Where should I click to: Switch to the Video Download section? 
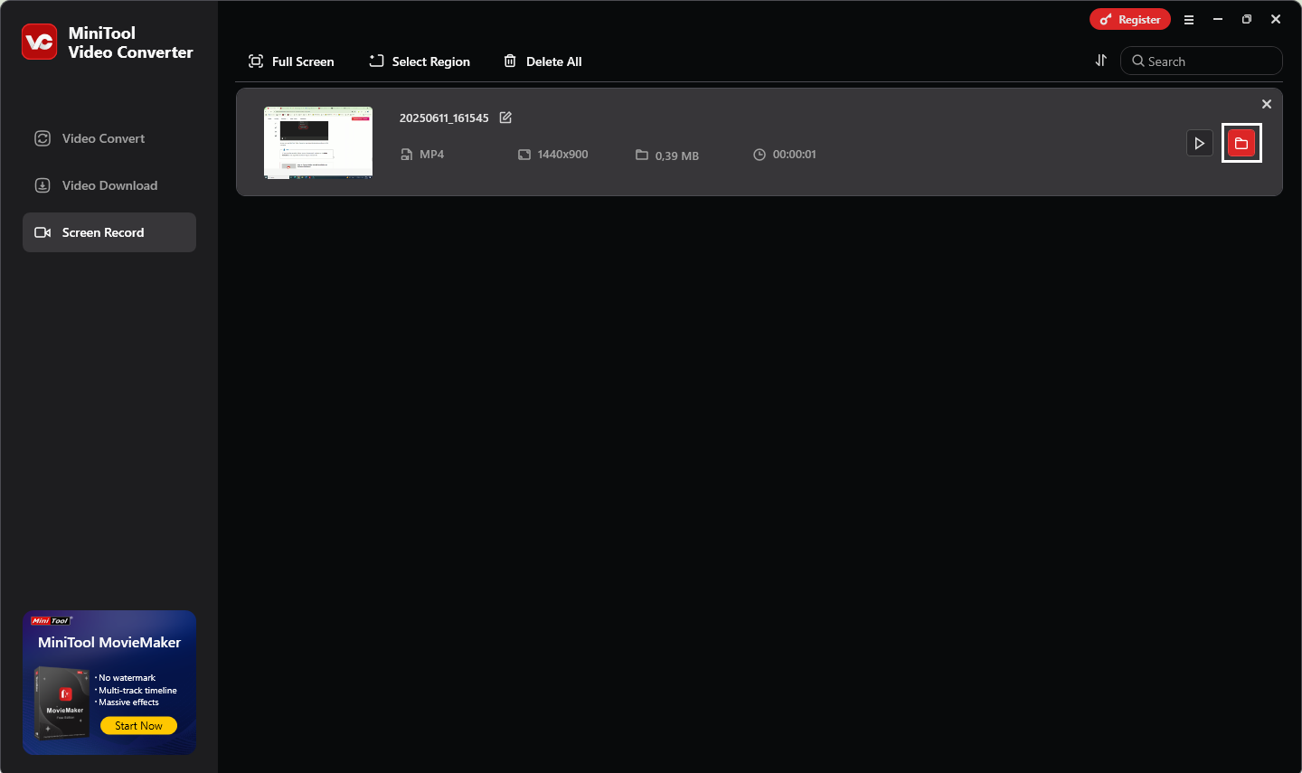[x=109, y=185]
